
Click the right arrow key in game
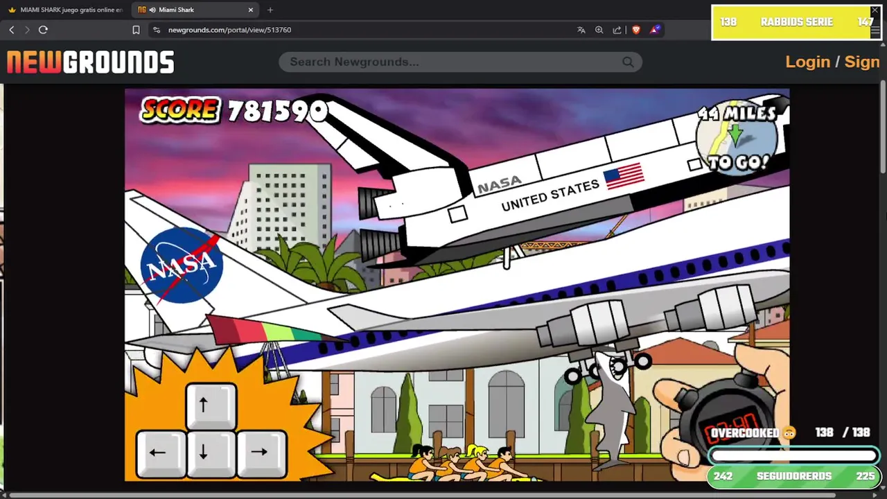261,453
